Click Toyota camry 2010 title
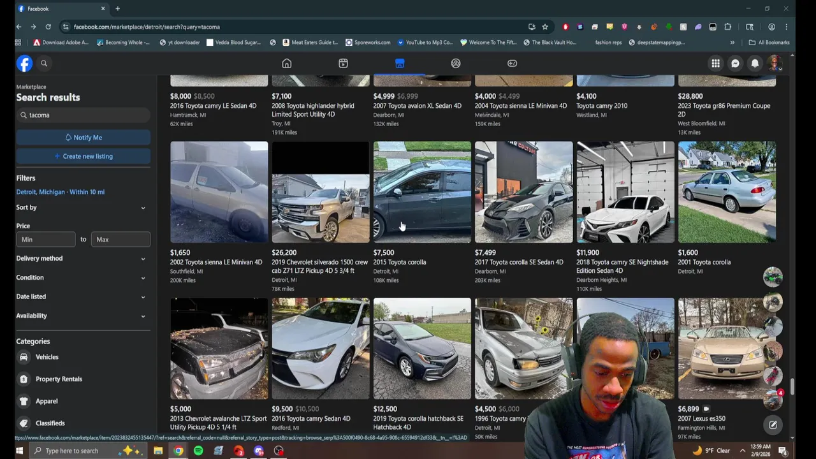 tap(602, 106)
